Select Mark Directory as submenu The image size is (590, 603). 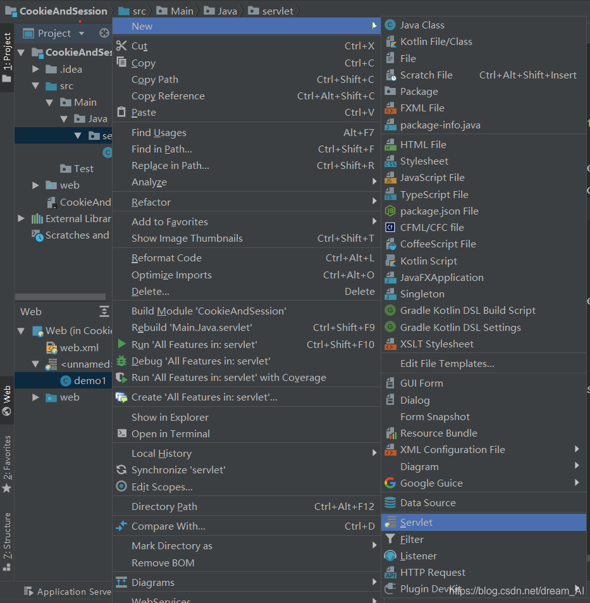[246, 545]
